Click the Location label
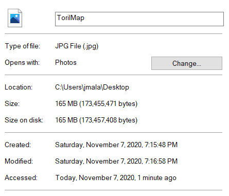 pyautogui.click(x=19, y=87)
